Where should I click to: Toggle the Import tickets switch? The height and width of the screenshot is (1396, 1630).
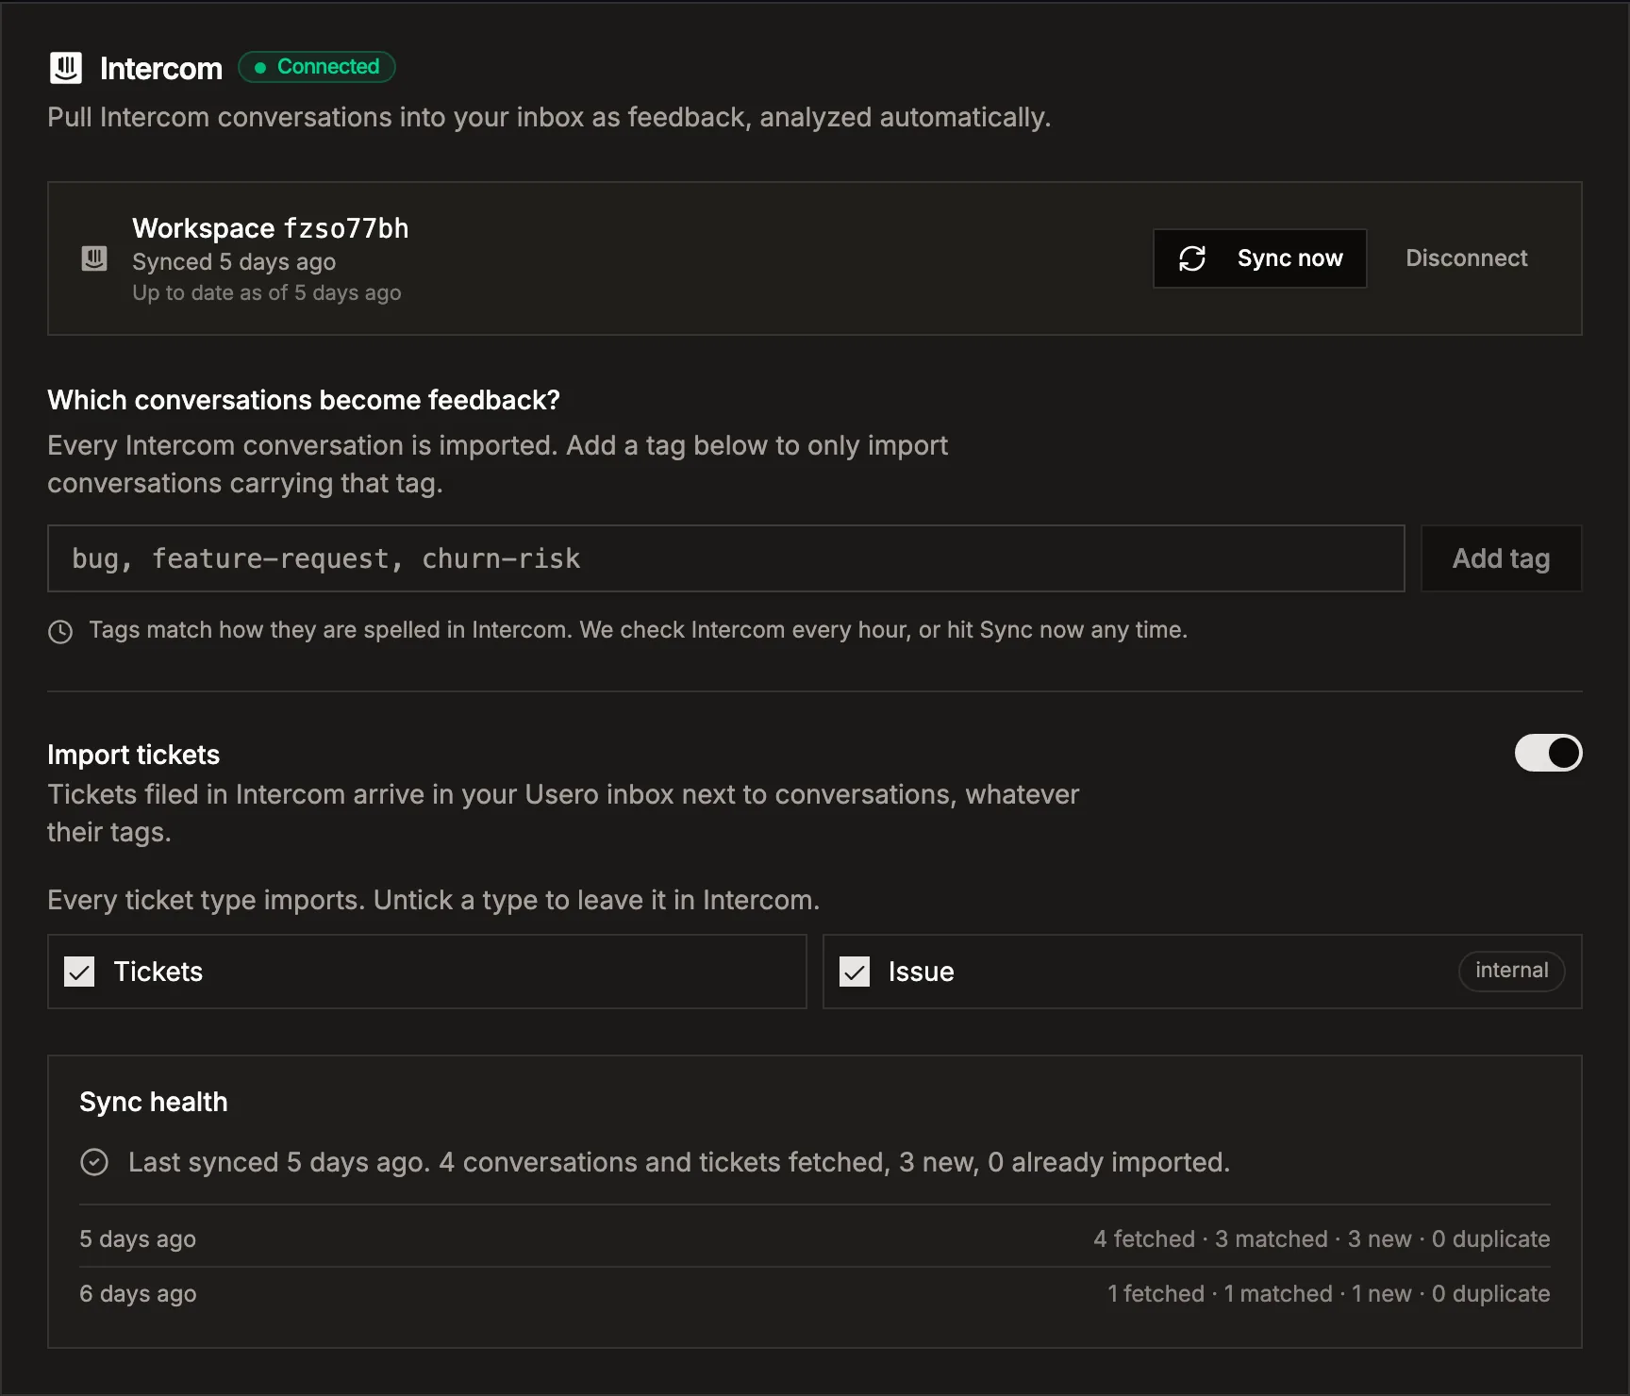tap(1548, 753)
